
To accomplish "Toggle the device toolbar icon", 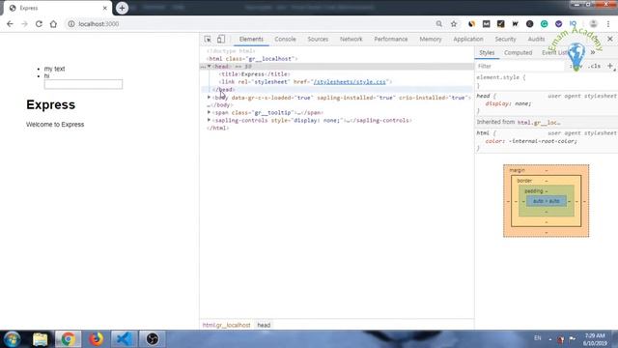I will click(x=221, y=39).
